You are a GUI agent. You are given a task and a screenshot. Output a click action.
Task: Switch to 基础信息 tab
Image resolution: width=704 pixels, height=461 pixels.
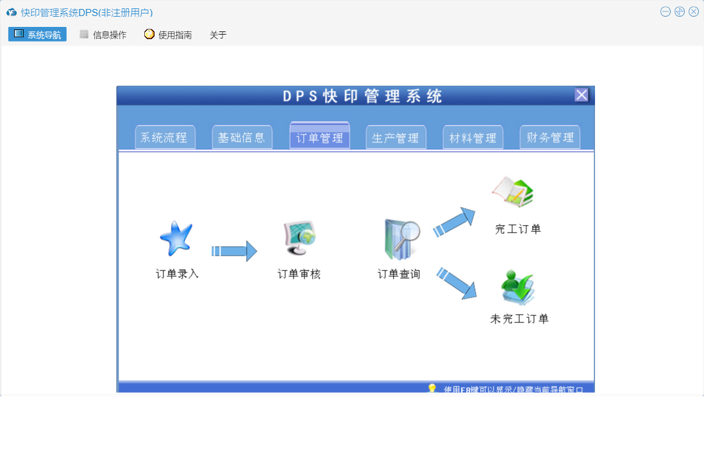(242, 137)
